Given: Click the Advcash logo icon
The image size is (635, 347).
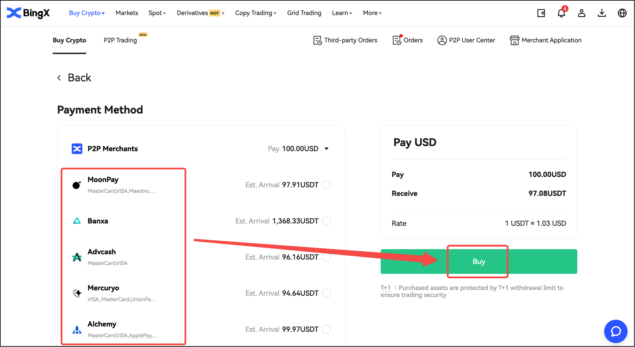Looking at the screenshot, I should tap(77, 257).
